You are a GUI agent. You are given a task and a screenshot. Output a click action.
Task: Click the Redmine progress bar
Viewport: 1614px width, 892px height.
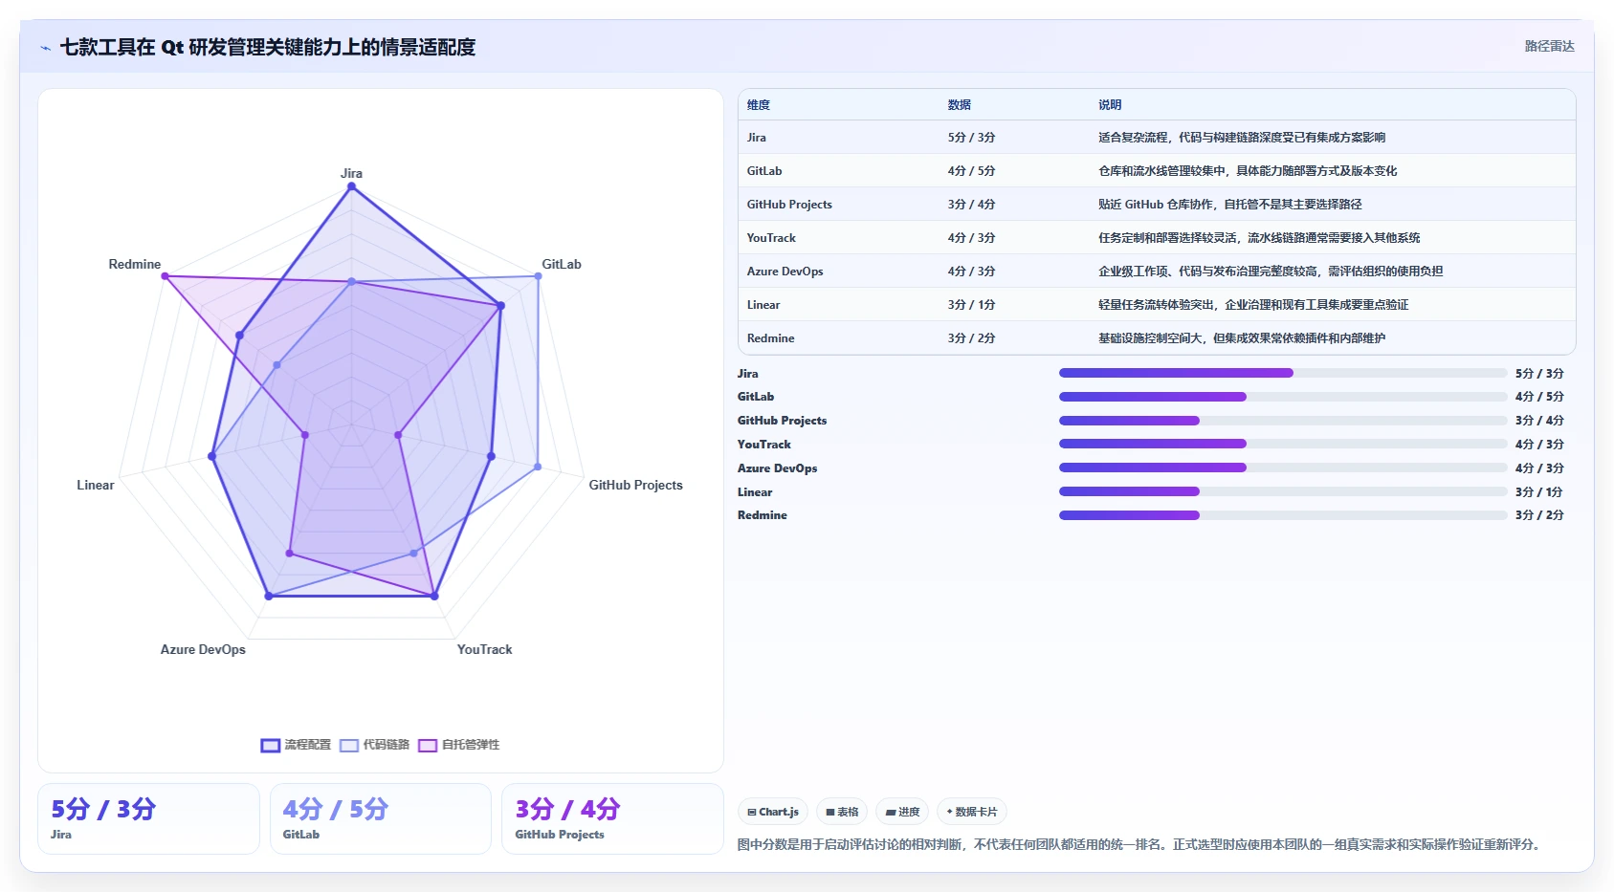point(1283,515)
